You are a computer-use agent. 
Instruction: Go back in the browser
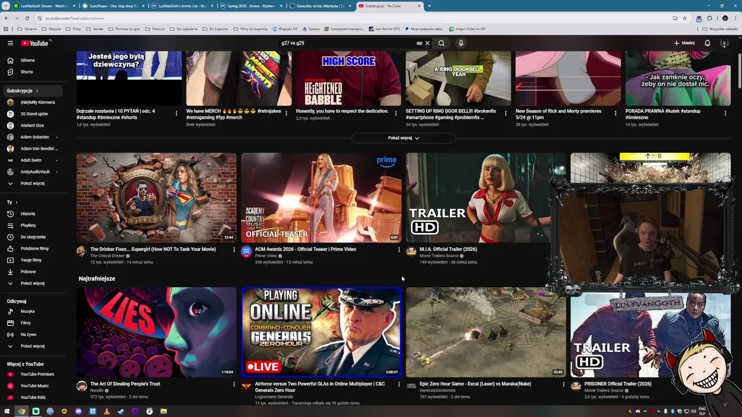(6, 18)
